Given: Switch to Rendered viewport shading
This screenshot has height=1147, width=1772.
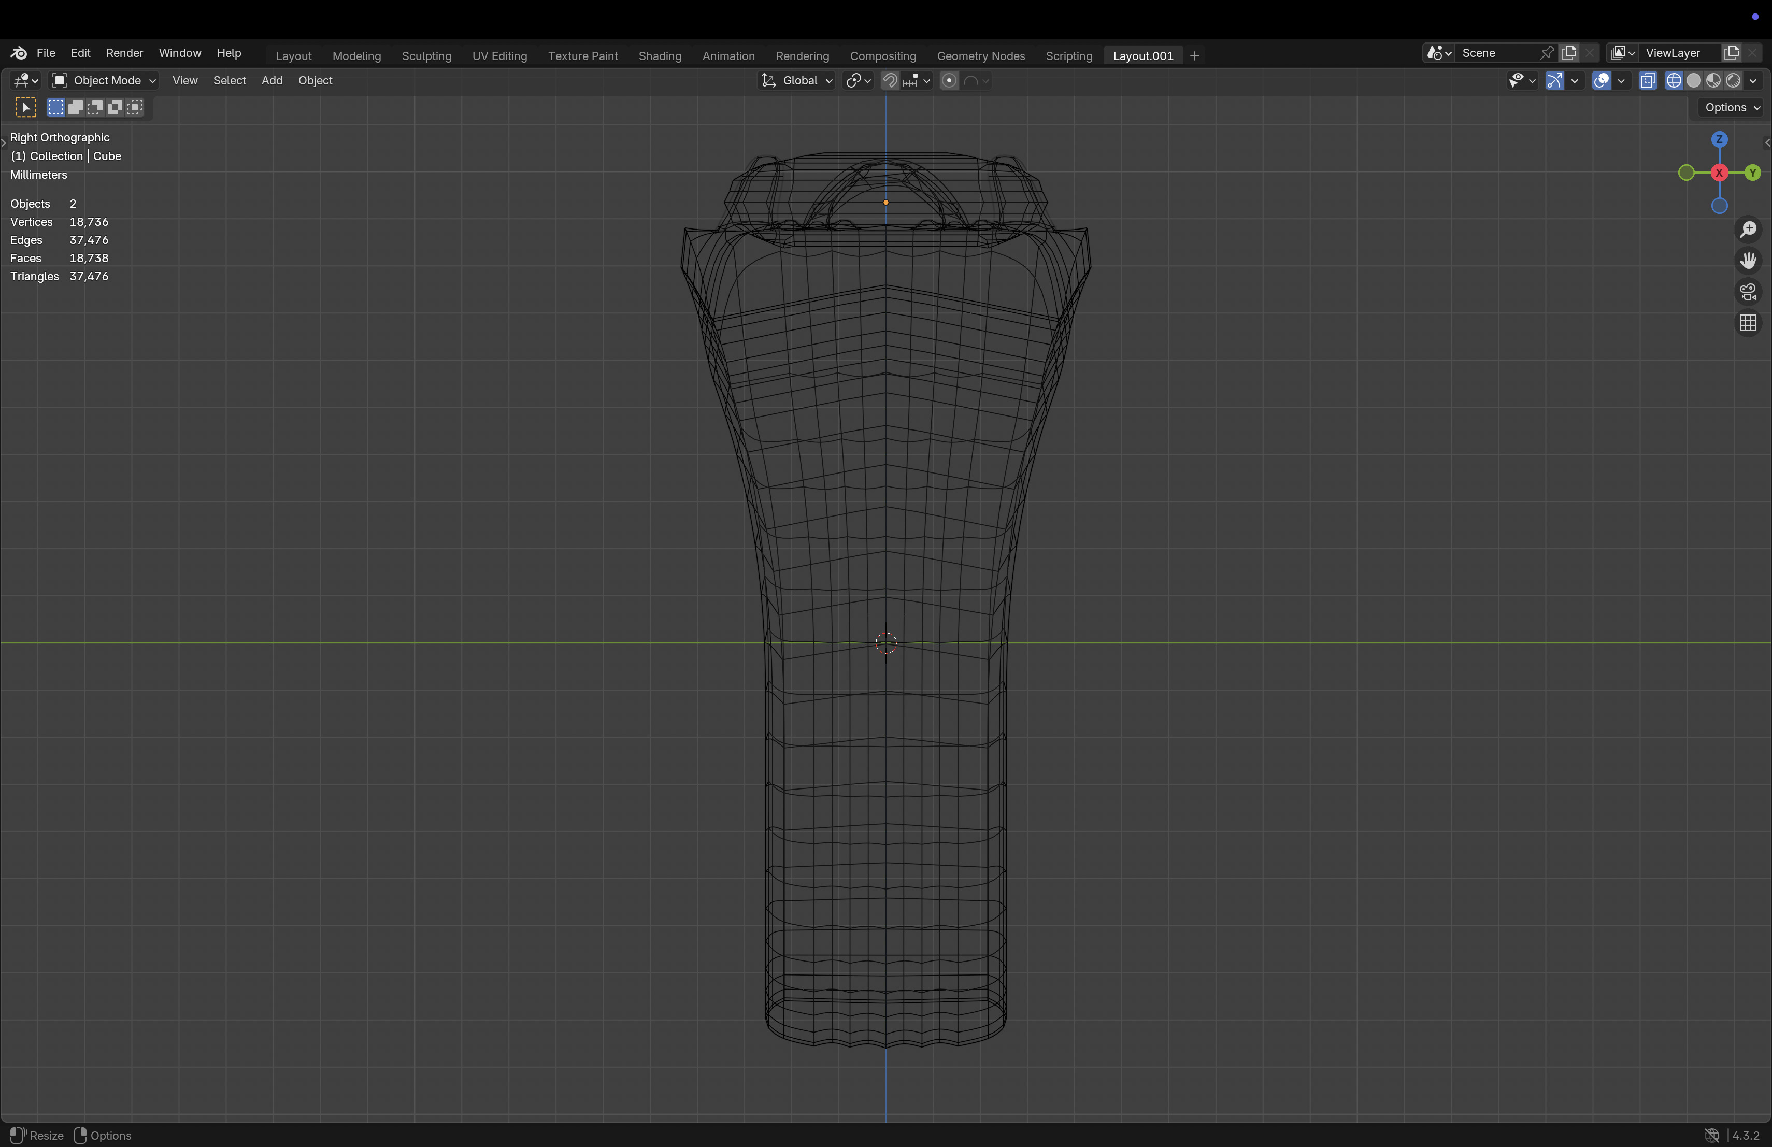Looking at the screenshot, I should 1733,80.
